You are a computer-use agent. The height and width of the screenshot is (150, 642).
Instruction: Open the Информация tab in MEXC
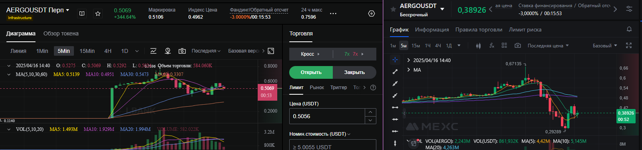click(x=432, y=29)
